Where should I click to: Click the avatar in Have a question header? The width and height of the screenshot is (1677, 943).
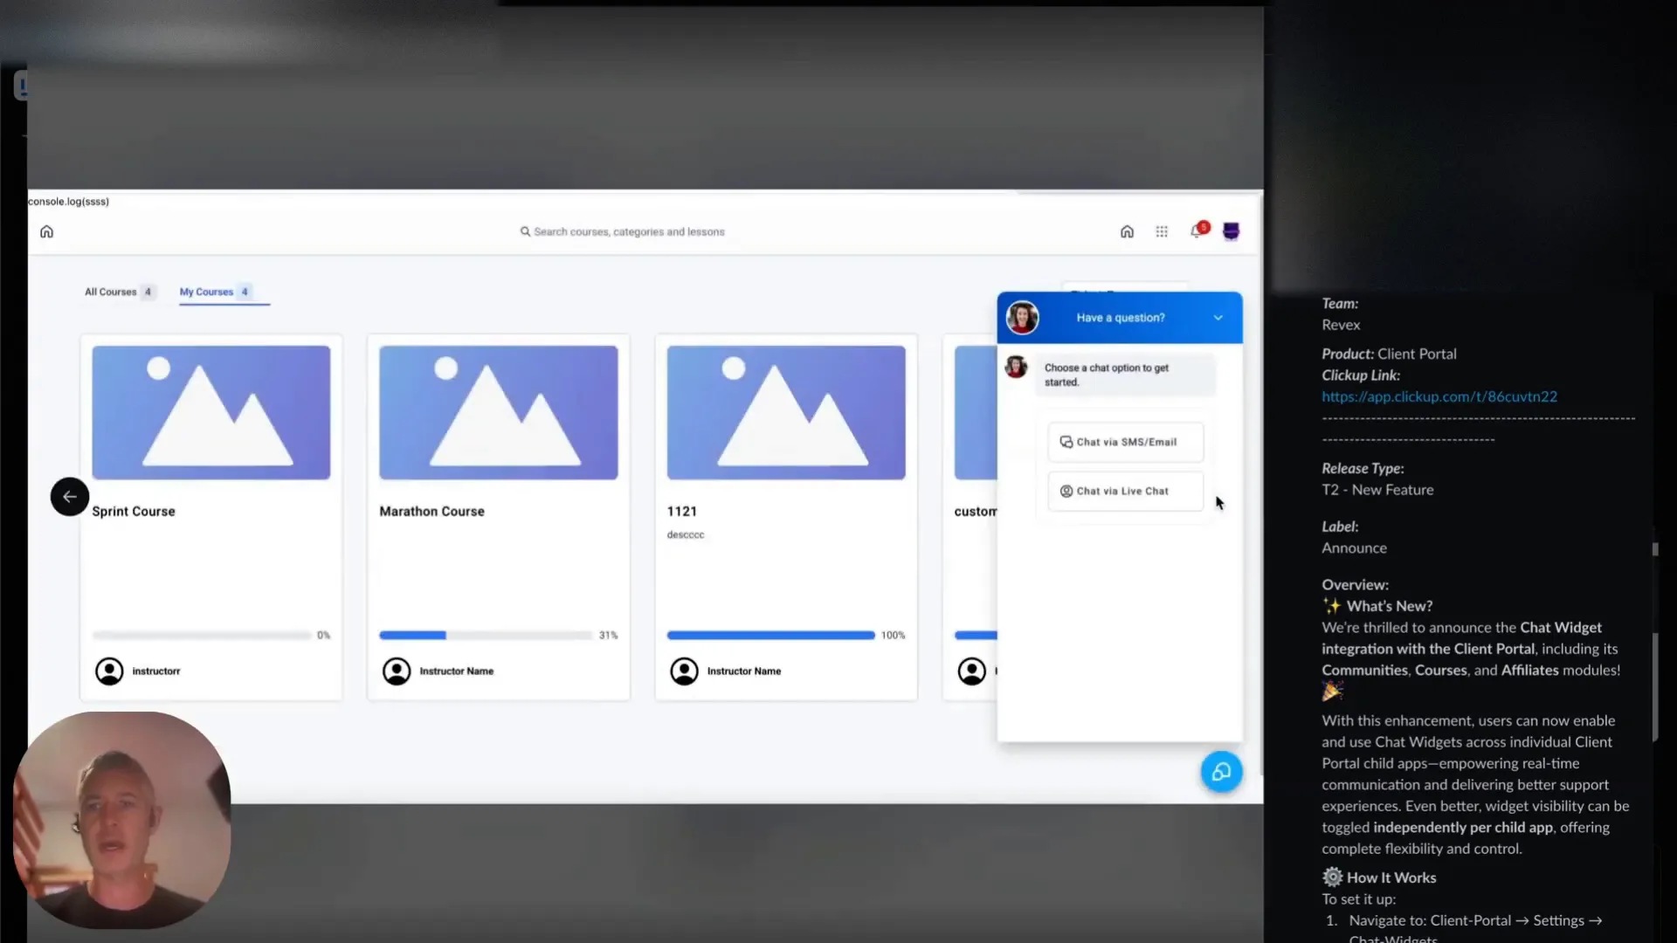[x=1022, y=318]
